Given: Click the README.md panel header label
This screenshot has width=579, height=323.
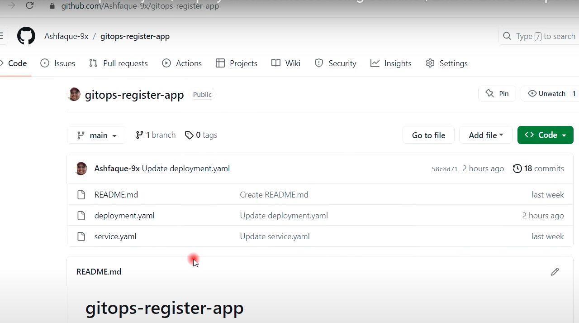Looking at the screenshot, I should click(99, 272).
